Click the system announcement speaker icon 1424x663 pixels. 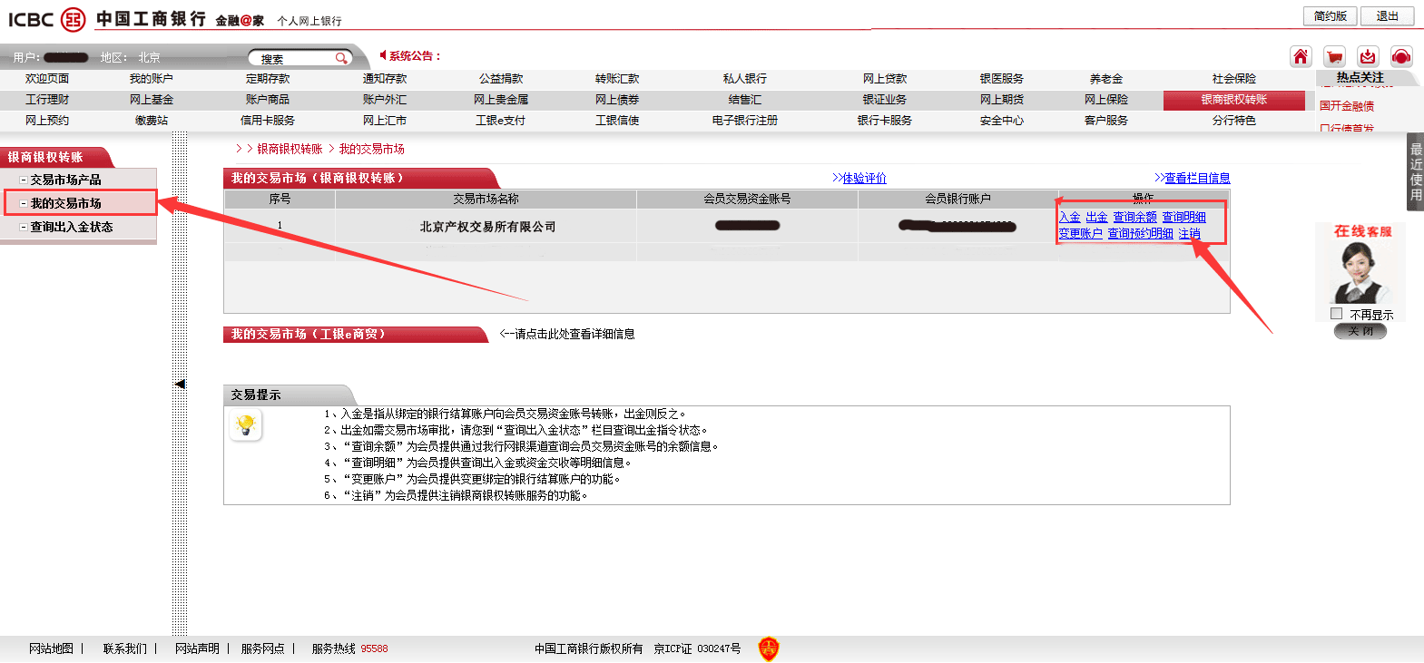click(x=383, y=55)
